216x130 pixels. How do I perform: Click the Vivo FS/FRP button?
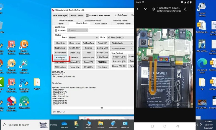click(74, 48)
